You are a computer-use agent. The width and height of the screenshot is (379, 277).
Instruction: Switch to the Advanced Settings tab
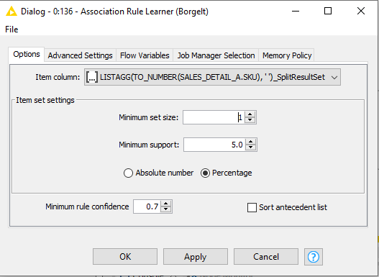(81, 55)
